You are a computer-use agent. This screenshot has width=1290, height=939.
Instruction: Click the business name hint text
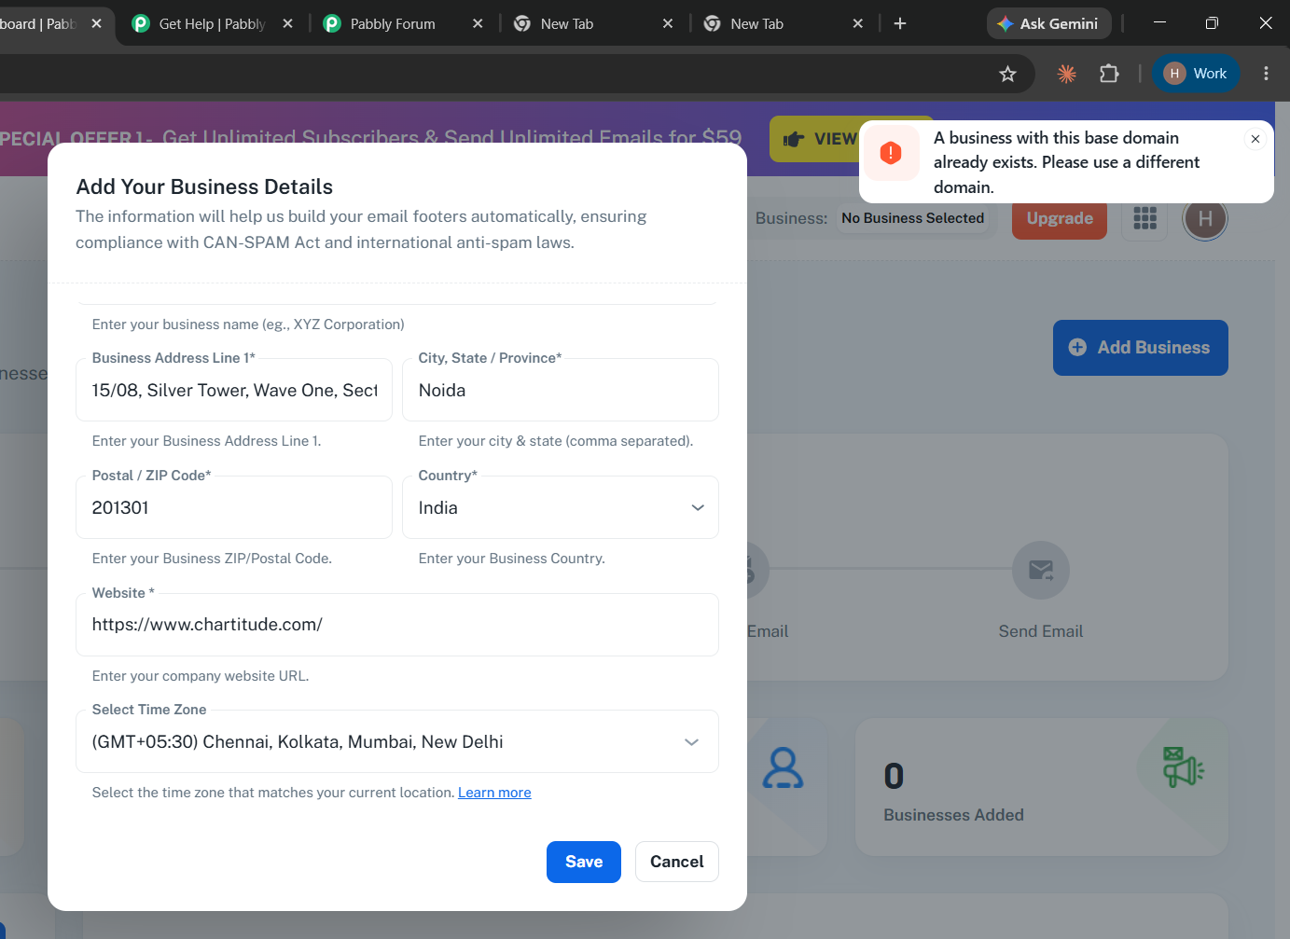[248, 325]
